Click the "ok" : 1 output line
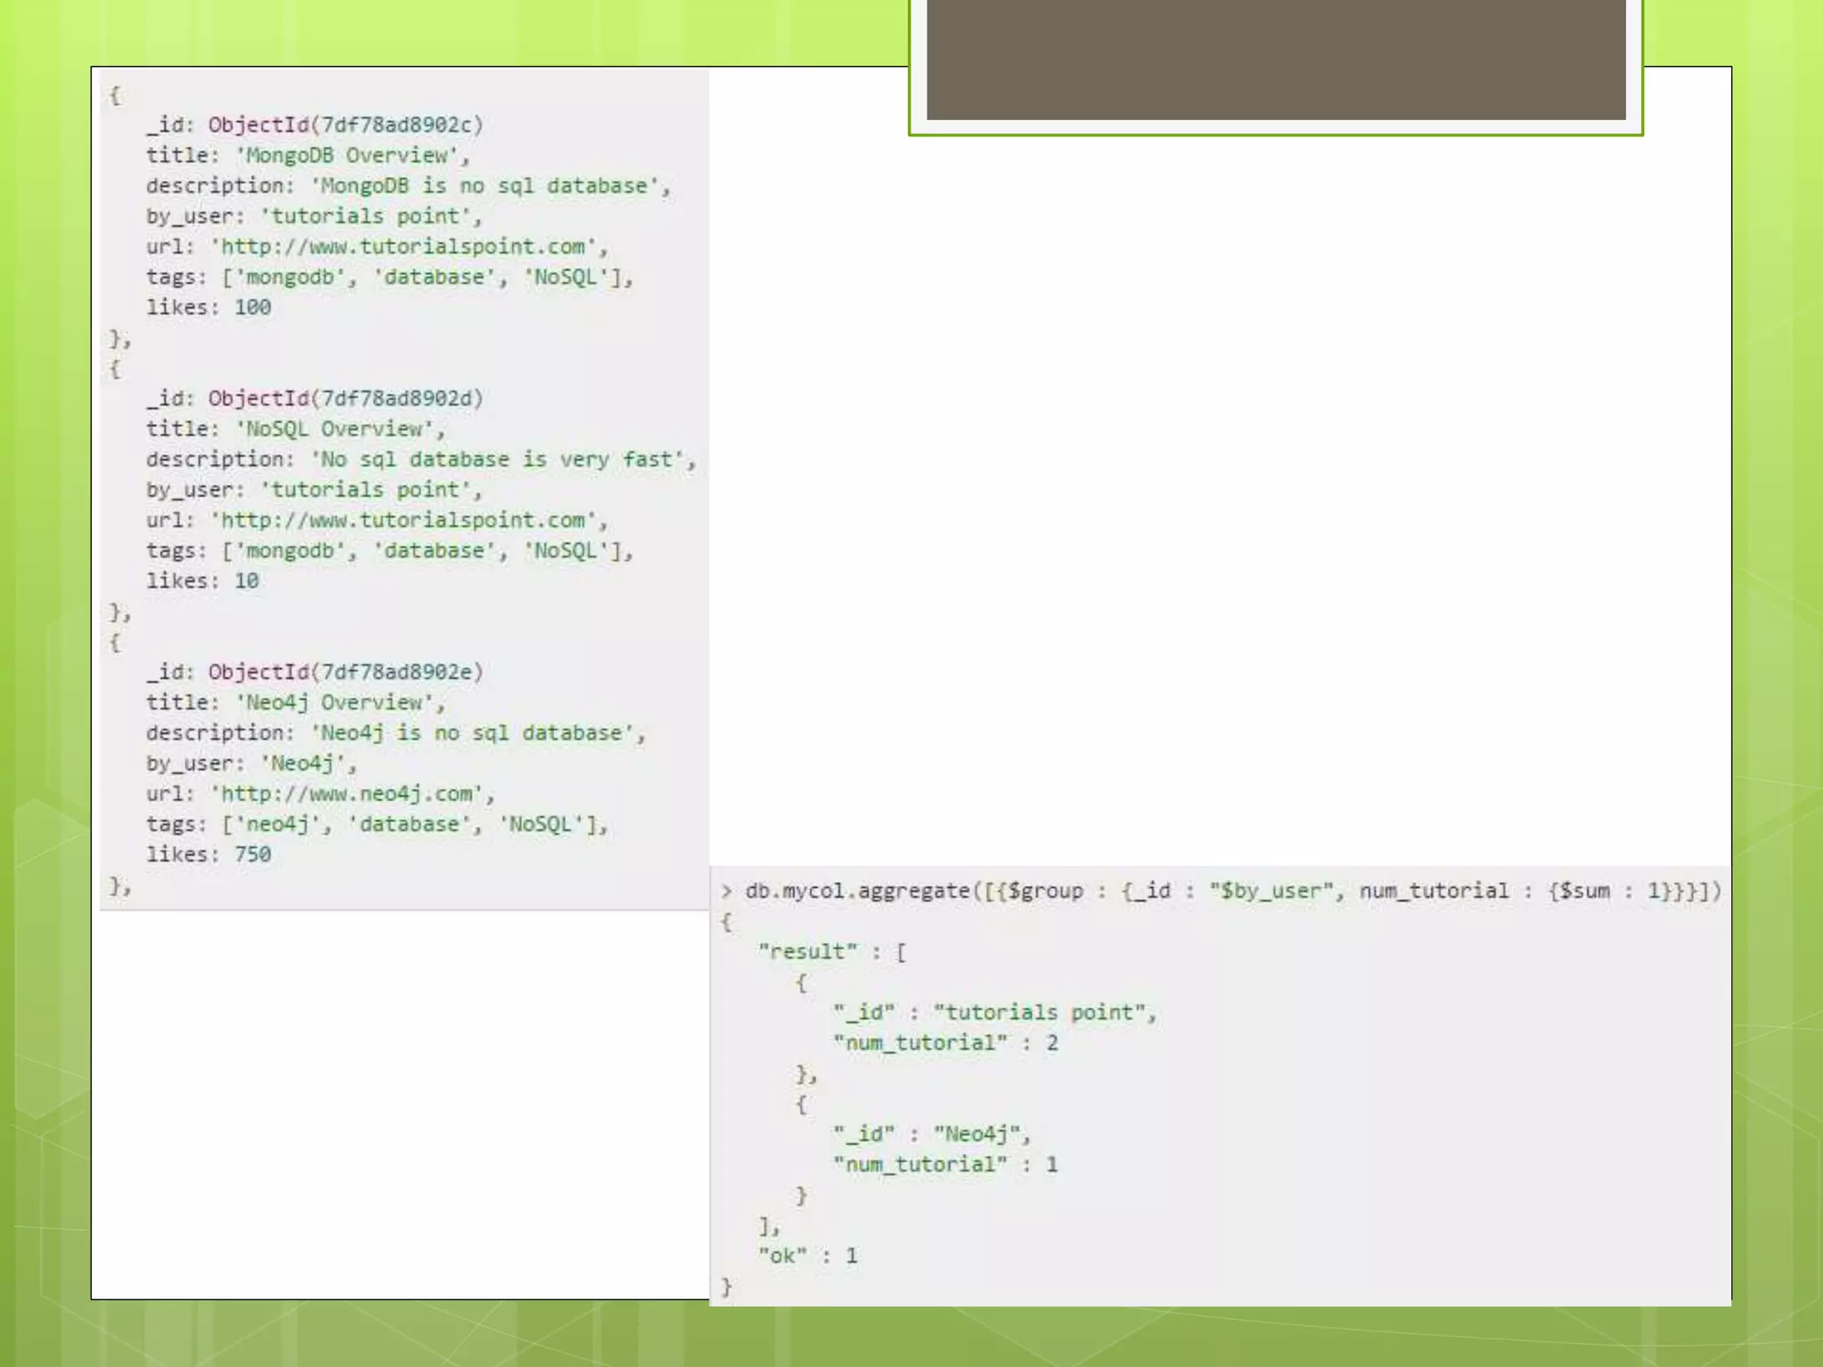 point(807,1257)
